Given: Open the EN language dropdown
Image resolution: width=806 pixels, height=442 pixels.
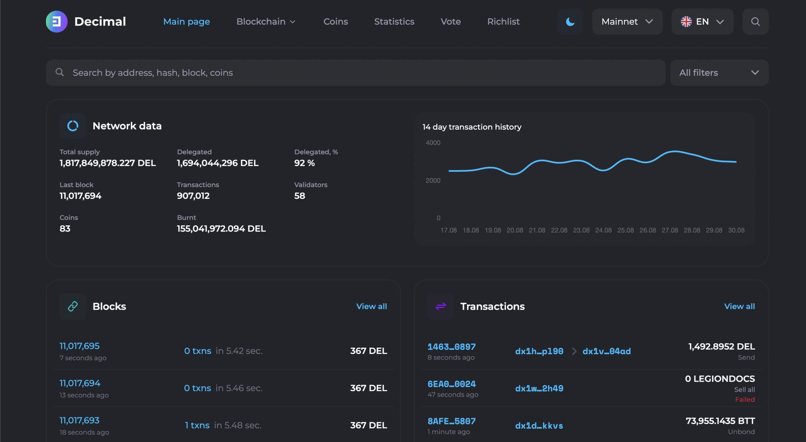Looking at the screenshot, I should [x=702, y=21].
